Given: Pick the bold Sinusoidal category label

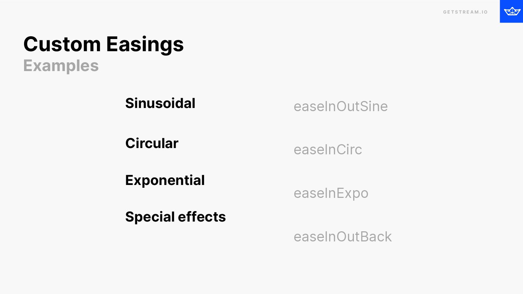Looking at the screenshot, I should point(160,103).
